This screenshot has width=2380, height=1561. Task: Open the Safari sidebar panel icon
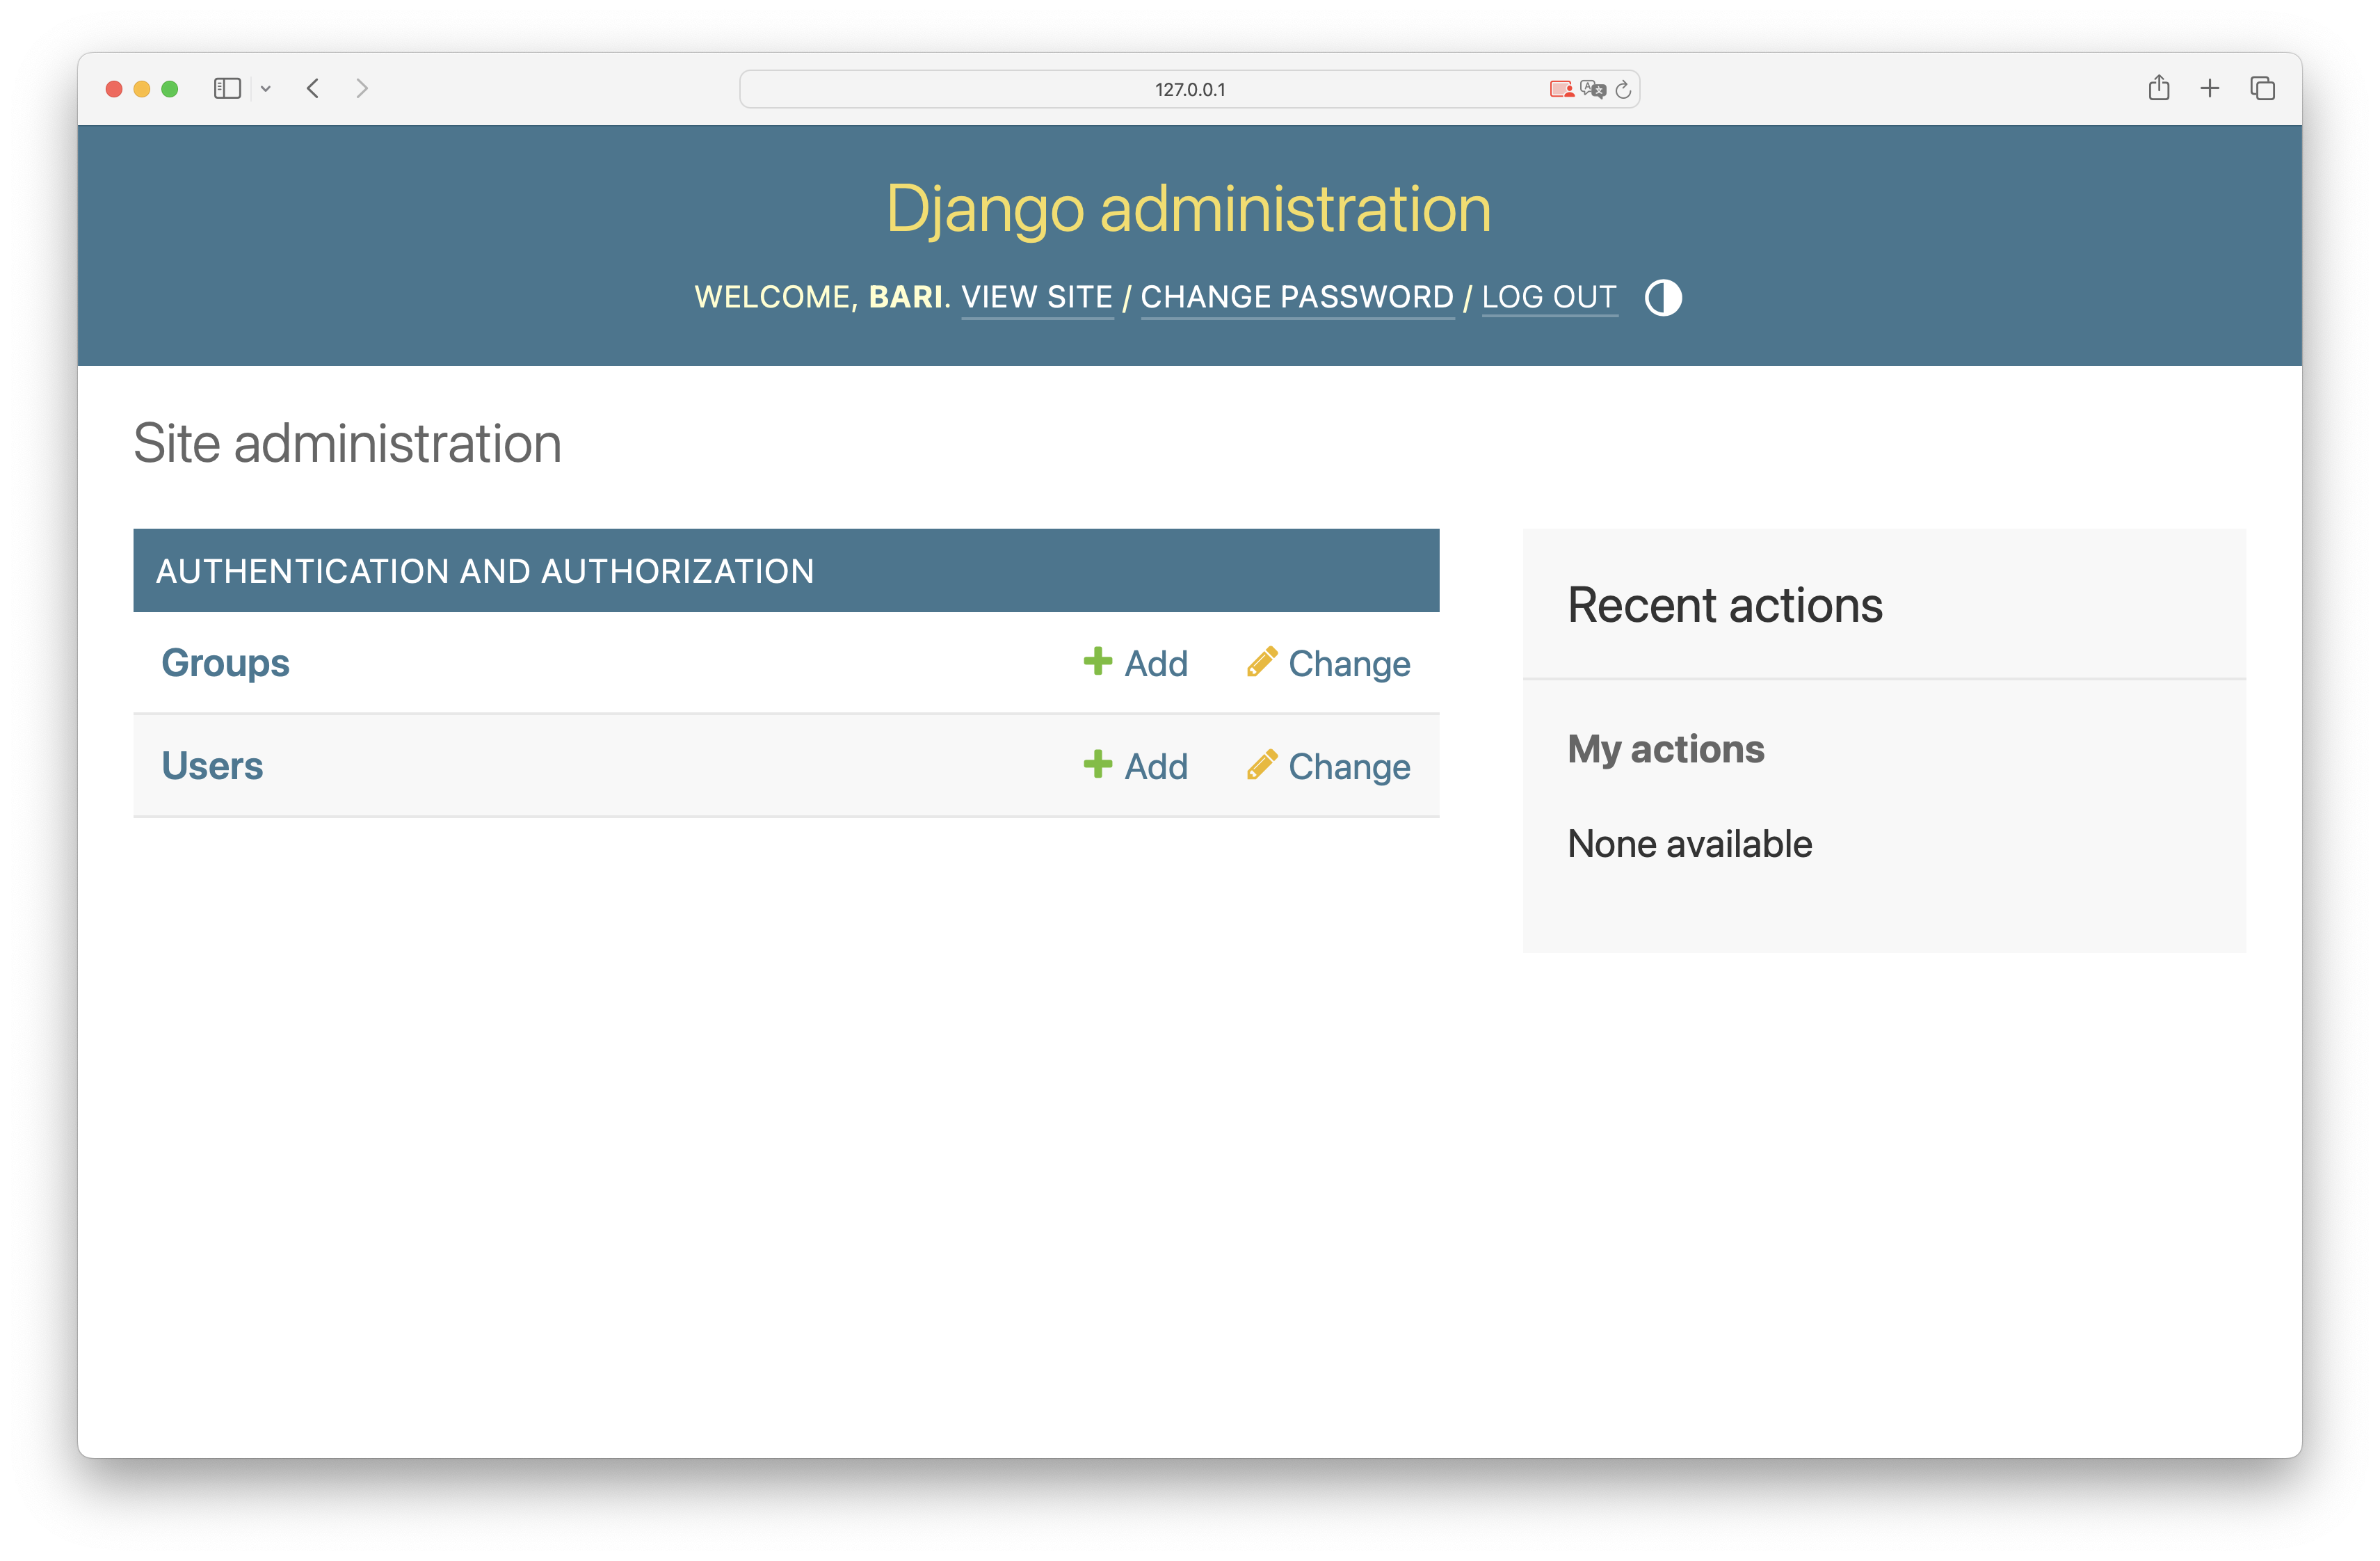pyautogui.click(x=227, y=88)
